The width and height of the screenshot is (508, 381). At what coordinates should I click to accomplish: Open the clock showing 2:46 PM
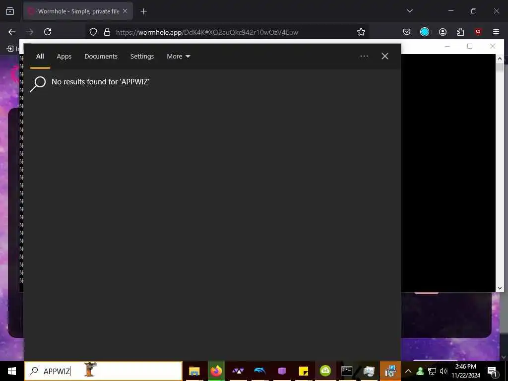(x=465, y=371)
